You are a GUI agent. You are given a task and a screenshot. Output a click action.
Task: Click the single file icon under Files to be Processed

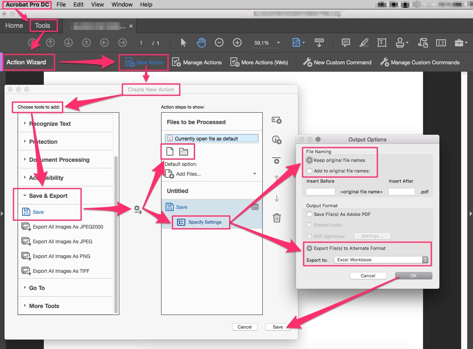[x=170, y=151]
